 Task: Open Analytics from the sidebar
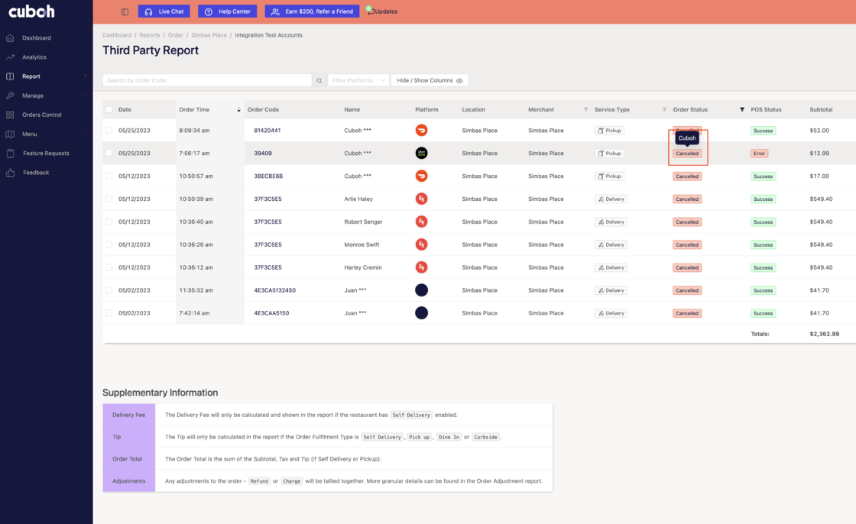[x=34, y=57]
